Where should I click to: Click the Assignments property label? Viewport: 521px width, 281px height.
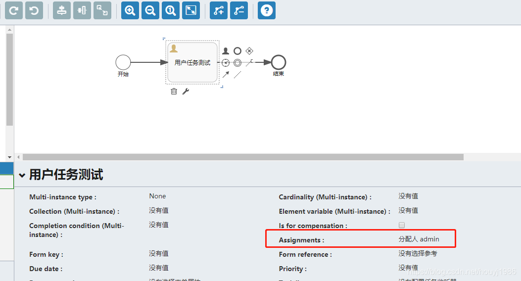301,240
